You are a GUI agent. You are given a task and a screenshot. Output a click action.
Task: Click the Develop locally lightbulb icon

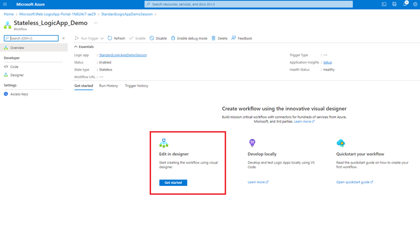pyautogui.click(x=252, y=143)
